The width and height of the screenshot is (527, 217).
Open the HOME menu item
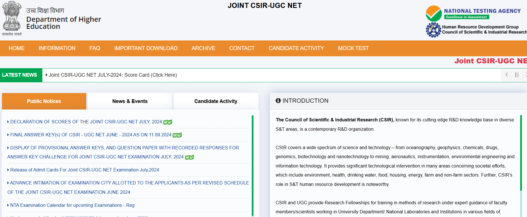17,48
